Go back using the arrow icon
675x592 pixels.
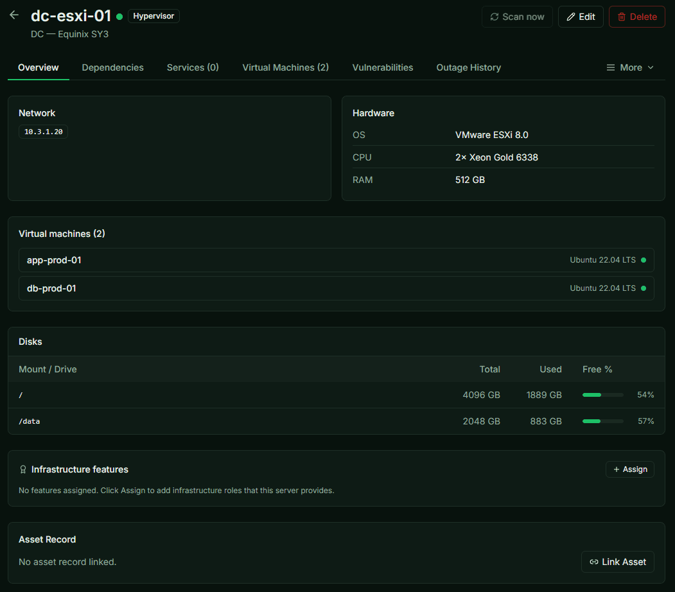pyautogui.click(x=14, y=15)
